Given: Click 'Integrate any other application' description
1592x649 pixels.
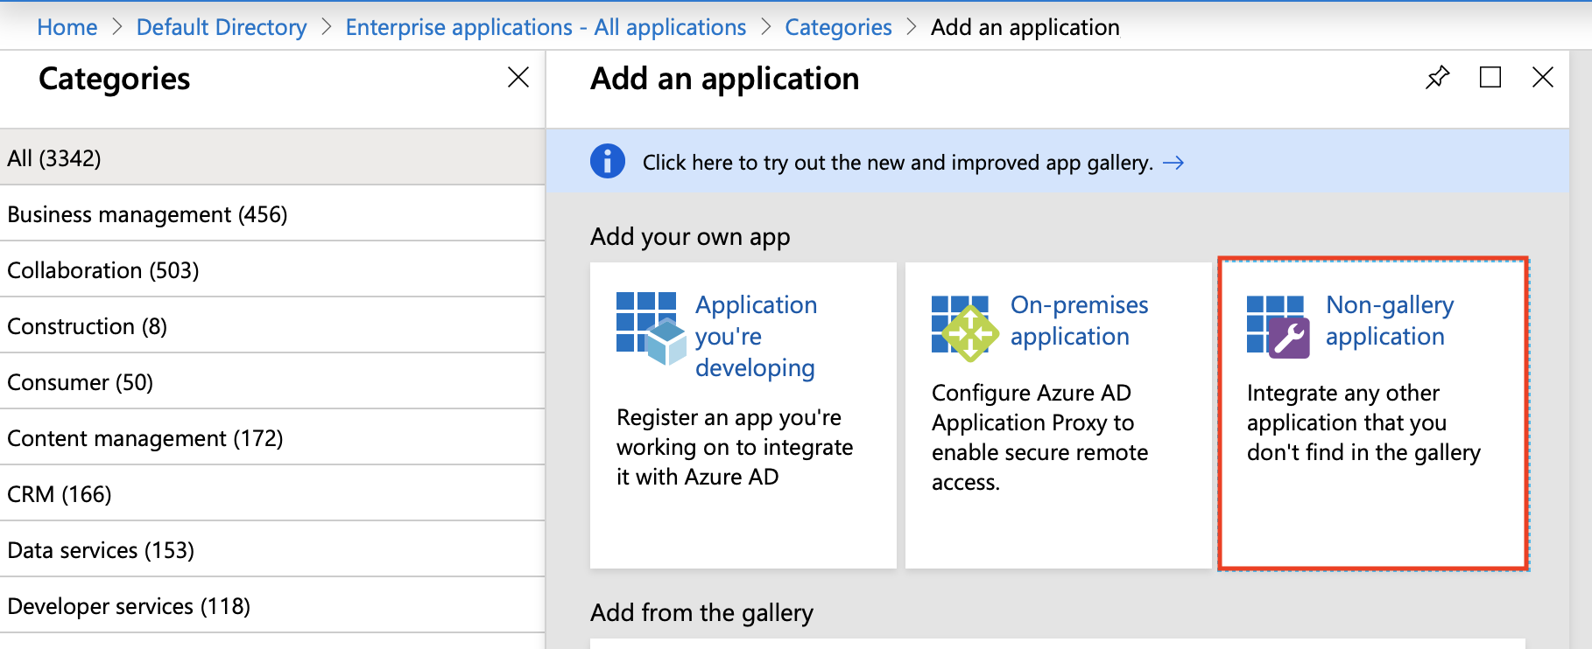Looking at the screenshot, I should pyautogui.click(x=1363, y=422).
